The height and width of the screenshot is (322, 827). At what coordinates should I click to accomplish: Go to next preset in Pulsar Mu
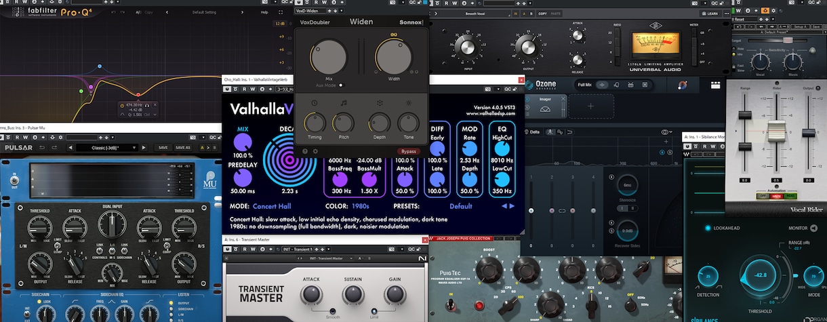(x=144, y=148)
